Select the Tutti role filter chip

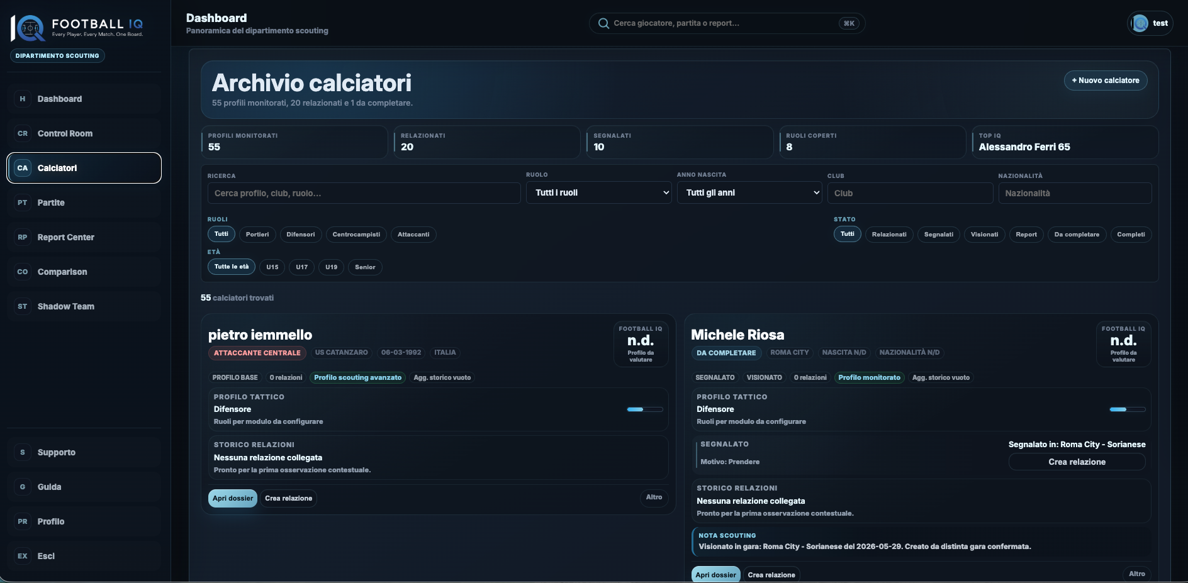(221, 234)
